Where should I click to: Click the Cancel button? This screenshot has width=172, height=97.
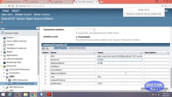tap(164, 89)
